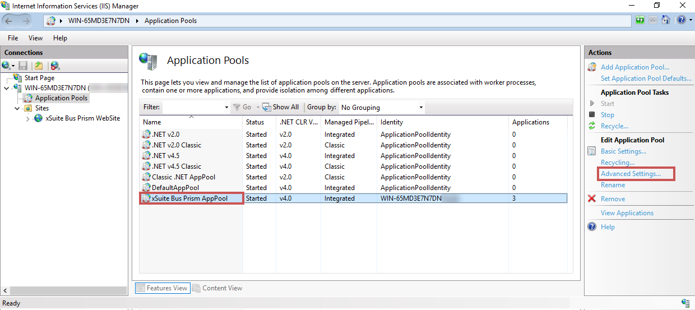Select Sites in the Connections tree
Viewport: 695px width, 310px height.
tap(42, 108)
